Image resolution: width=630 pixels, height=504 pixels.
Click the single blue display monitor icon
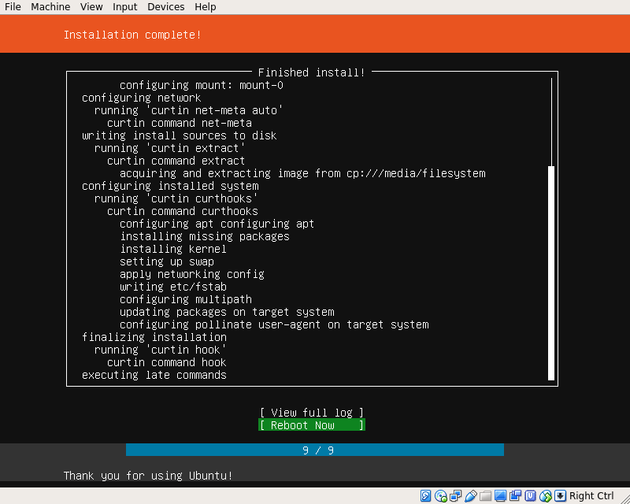(x=501, y=495)
